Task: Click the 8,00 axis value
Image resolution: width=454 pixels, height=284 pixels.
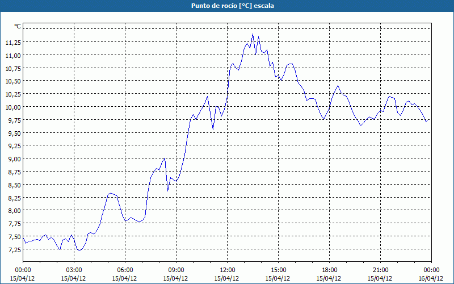Action: (x=14, y=211)
